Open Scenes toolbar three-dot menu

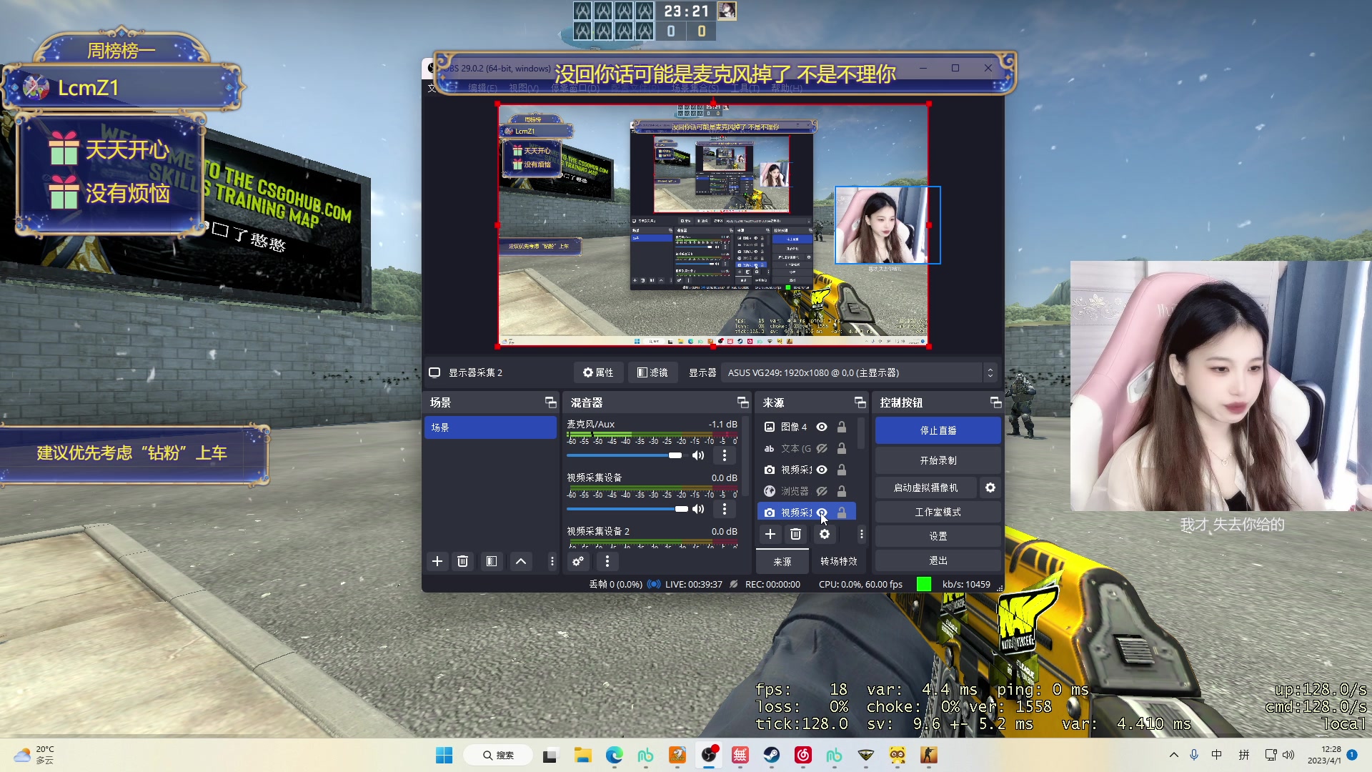click(x=552, y=562)
